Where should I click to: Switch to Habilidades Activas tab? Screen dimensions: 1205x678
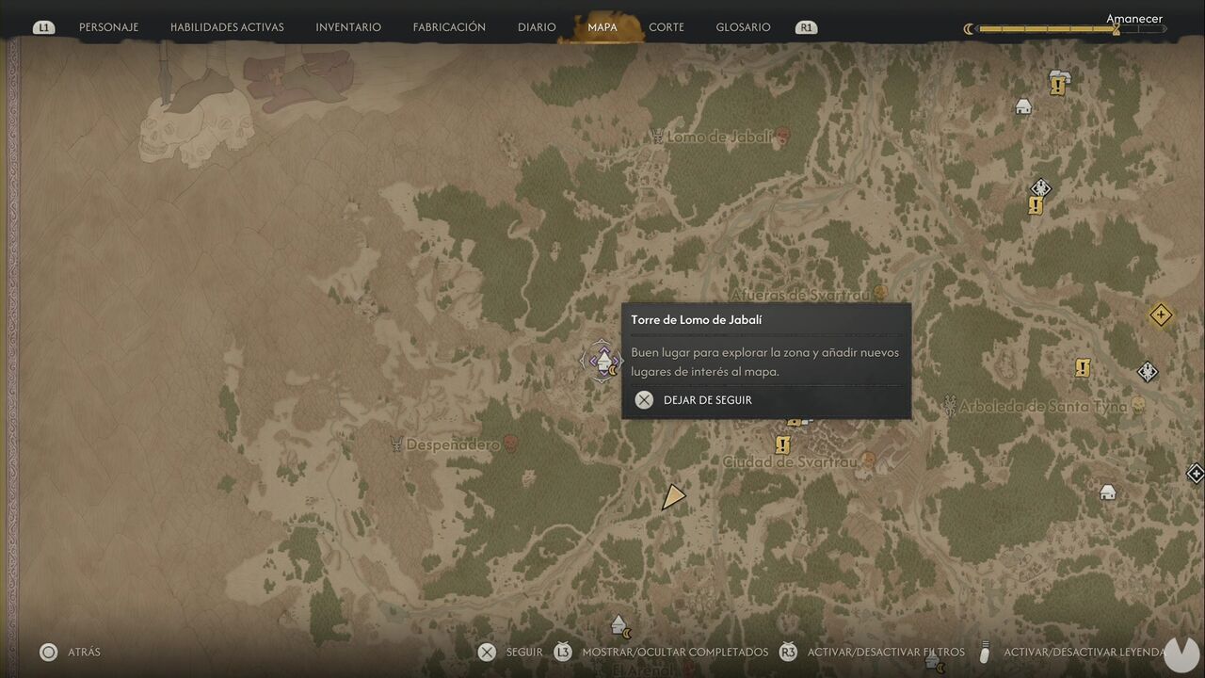[x=227, y=27]
